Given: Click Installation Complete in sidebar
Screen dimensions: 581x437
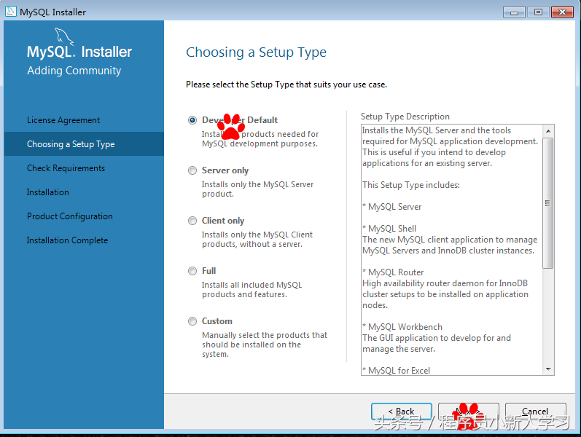Looking at the screenshot, I should pos(67,240).
